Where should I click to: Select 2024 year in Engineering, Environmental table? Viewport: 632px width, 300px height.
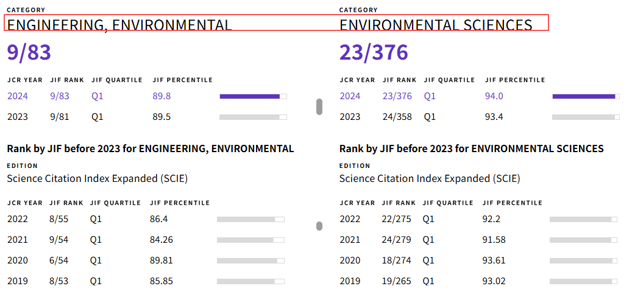(x=18, y=96)
